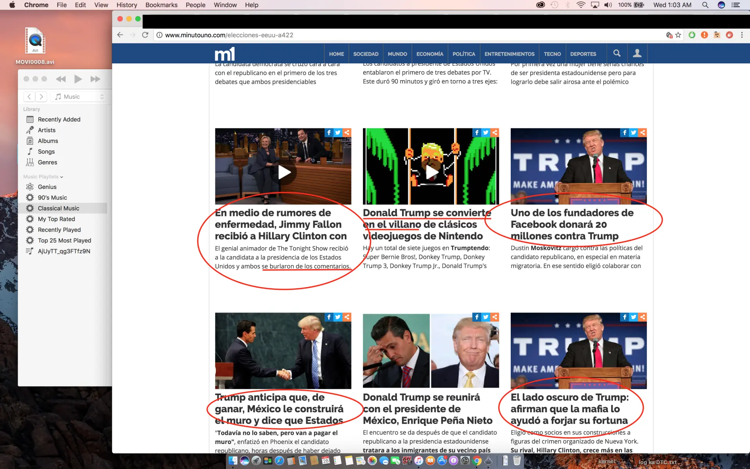The width and height of the screenshot is (750, 469).
Task: Open the Music media picker dropdown in iTunes
Action: click(x=79, y=97)
